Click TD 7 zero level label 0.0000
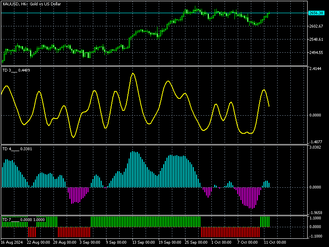 315,227
